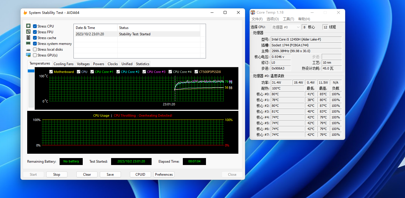Image resolution: width=405 pixels, height=198 pixels.
Task: Open CPUID panel
Action: [x=140, y=175]
